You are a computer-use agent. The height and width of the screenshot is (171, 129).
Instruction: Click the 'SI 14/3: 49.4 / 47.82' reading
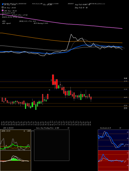[x=20, y=15]
